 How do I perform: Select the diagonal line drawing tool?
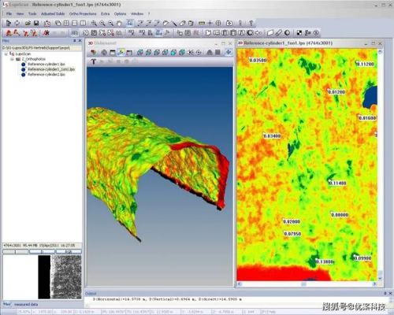tap(174, 23)
